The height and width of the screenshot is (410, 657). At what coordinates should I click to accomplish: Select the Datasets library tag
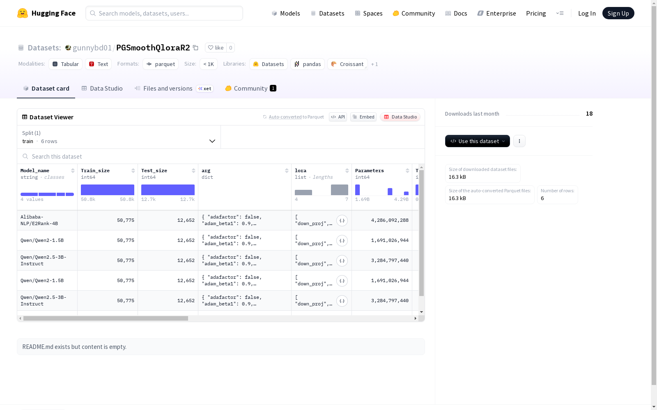[269, 64]
